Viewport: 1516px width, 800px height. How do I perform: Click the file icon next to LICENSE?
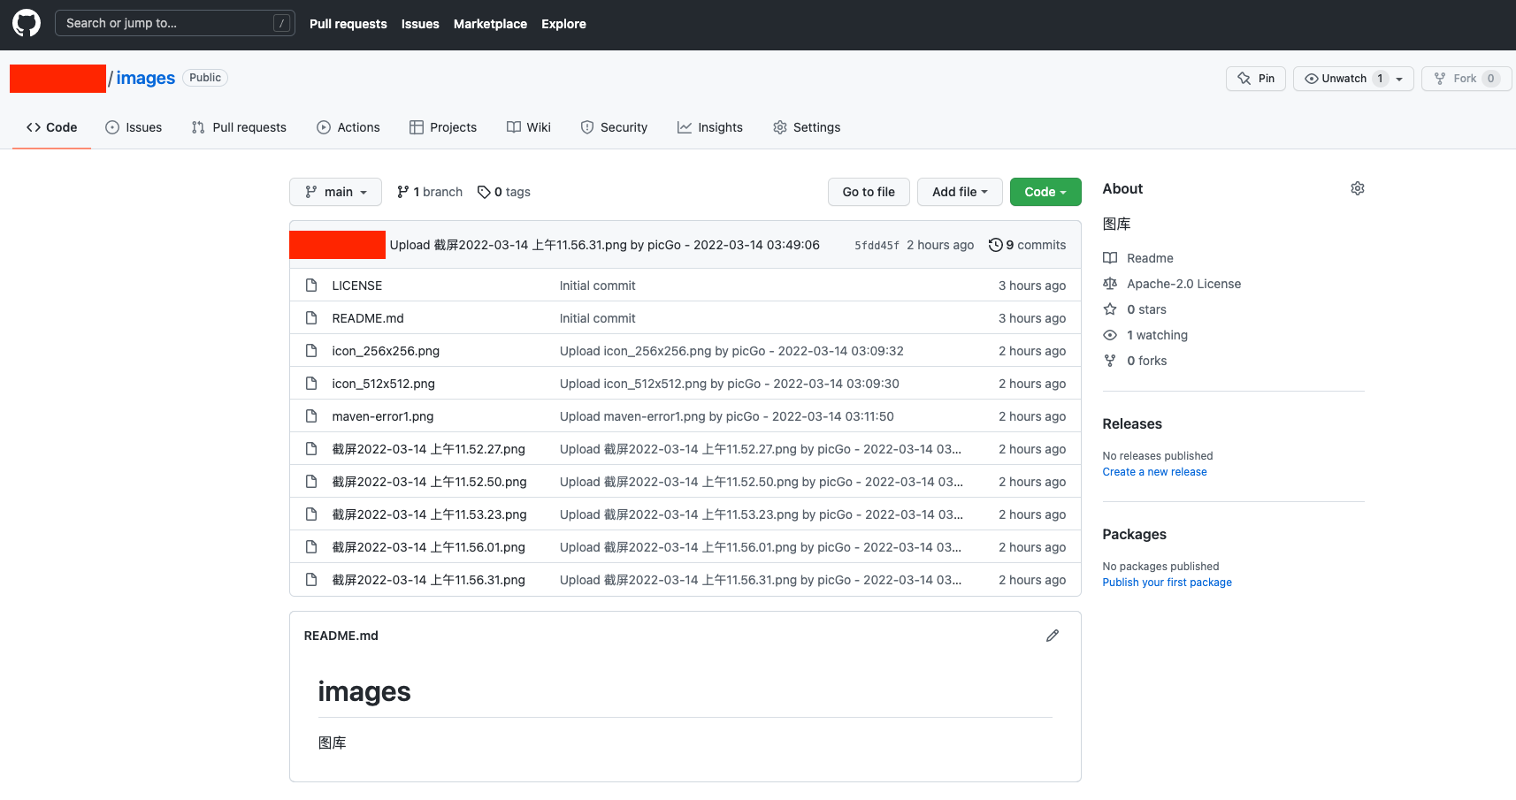(311, 286)
